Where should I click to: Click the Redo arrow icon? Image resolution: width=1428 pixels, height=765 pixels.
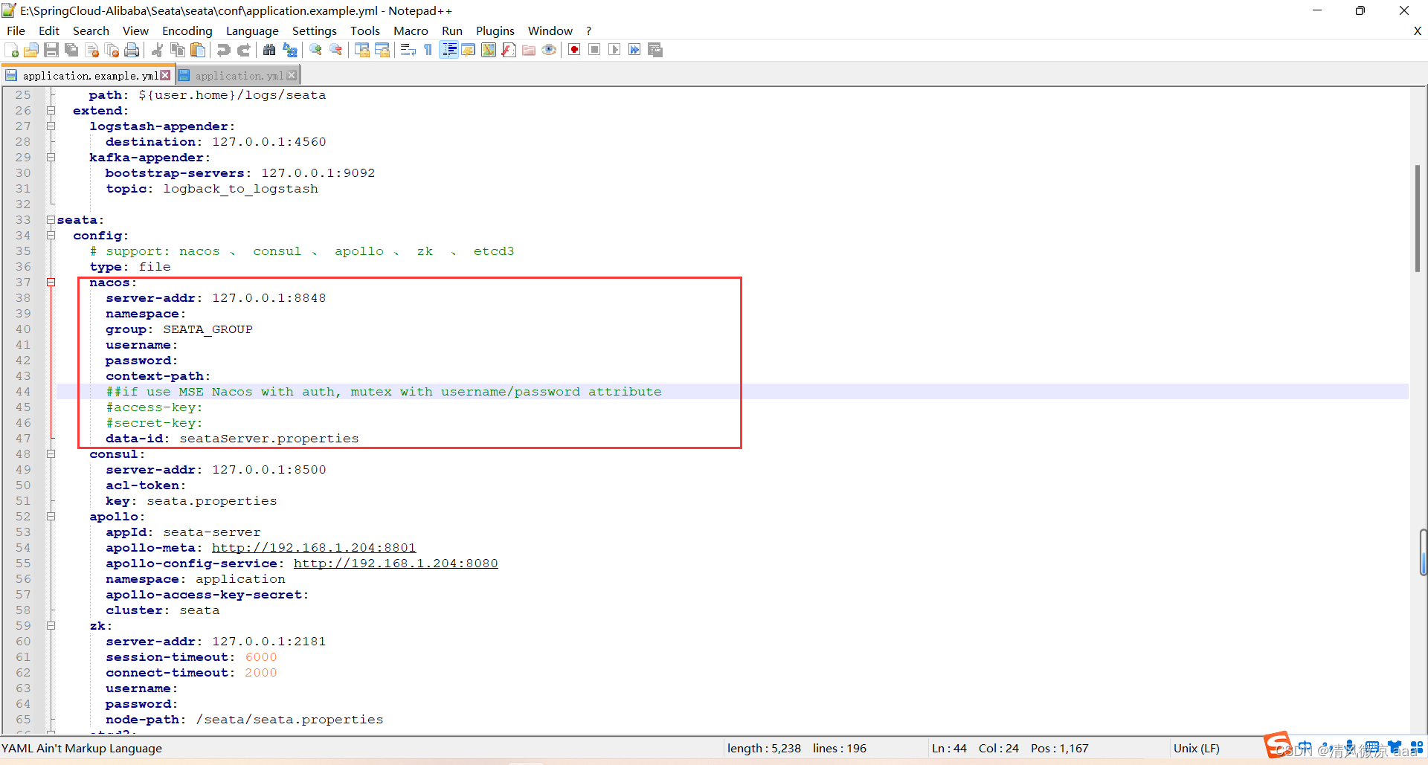[243, 50]
